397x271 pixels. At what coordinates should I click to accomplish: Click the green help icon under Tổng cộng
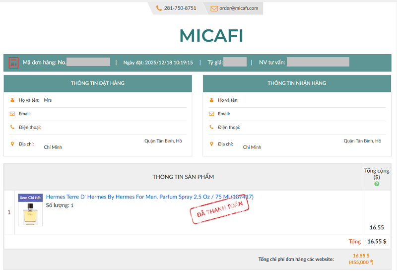[377, 184]
